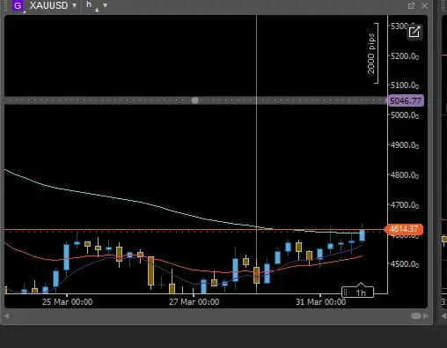Click the 4900.0 price axis label
447x348 pixels.
pyautogui.click(x=405, y=145)
